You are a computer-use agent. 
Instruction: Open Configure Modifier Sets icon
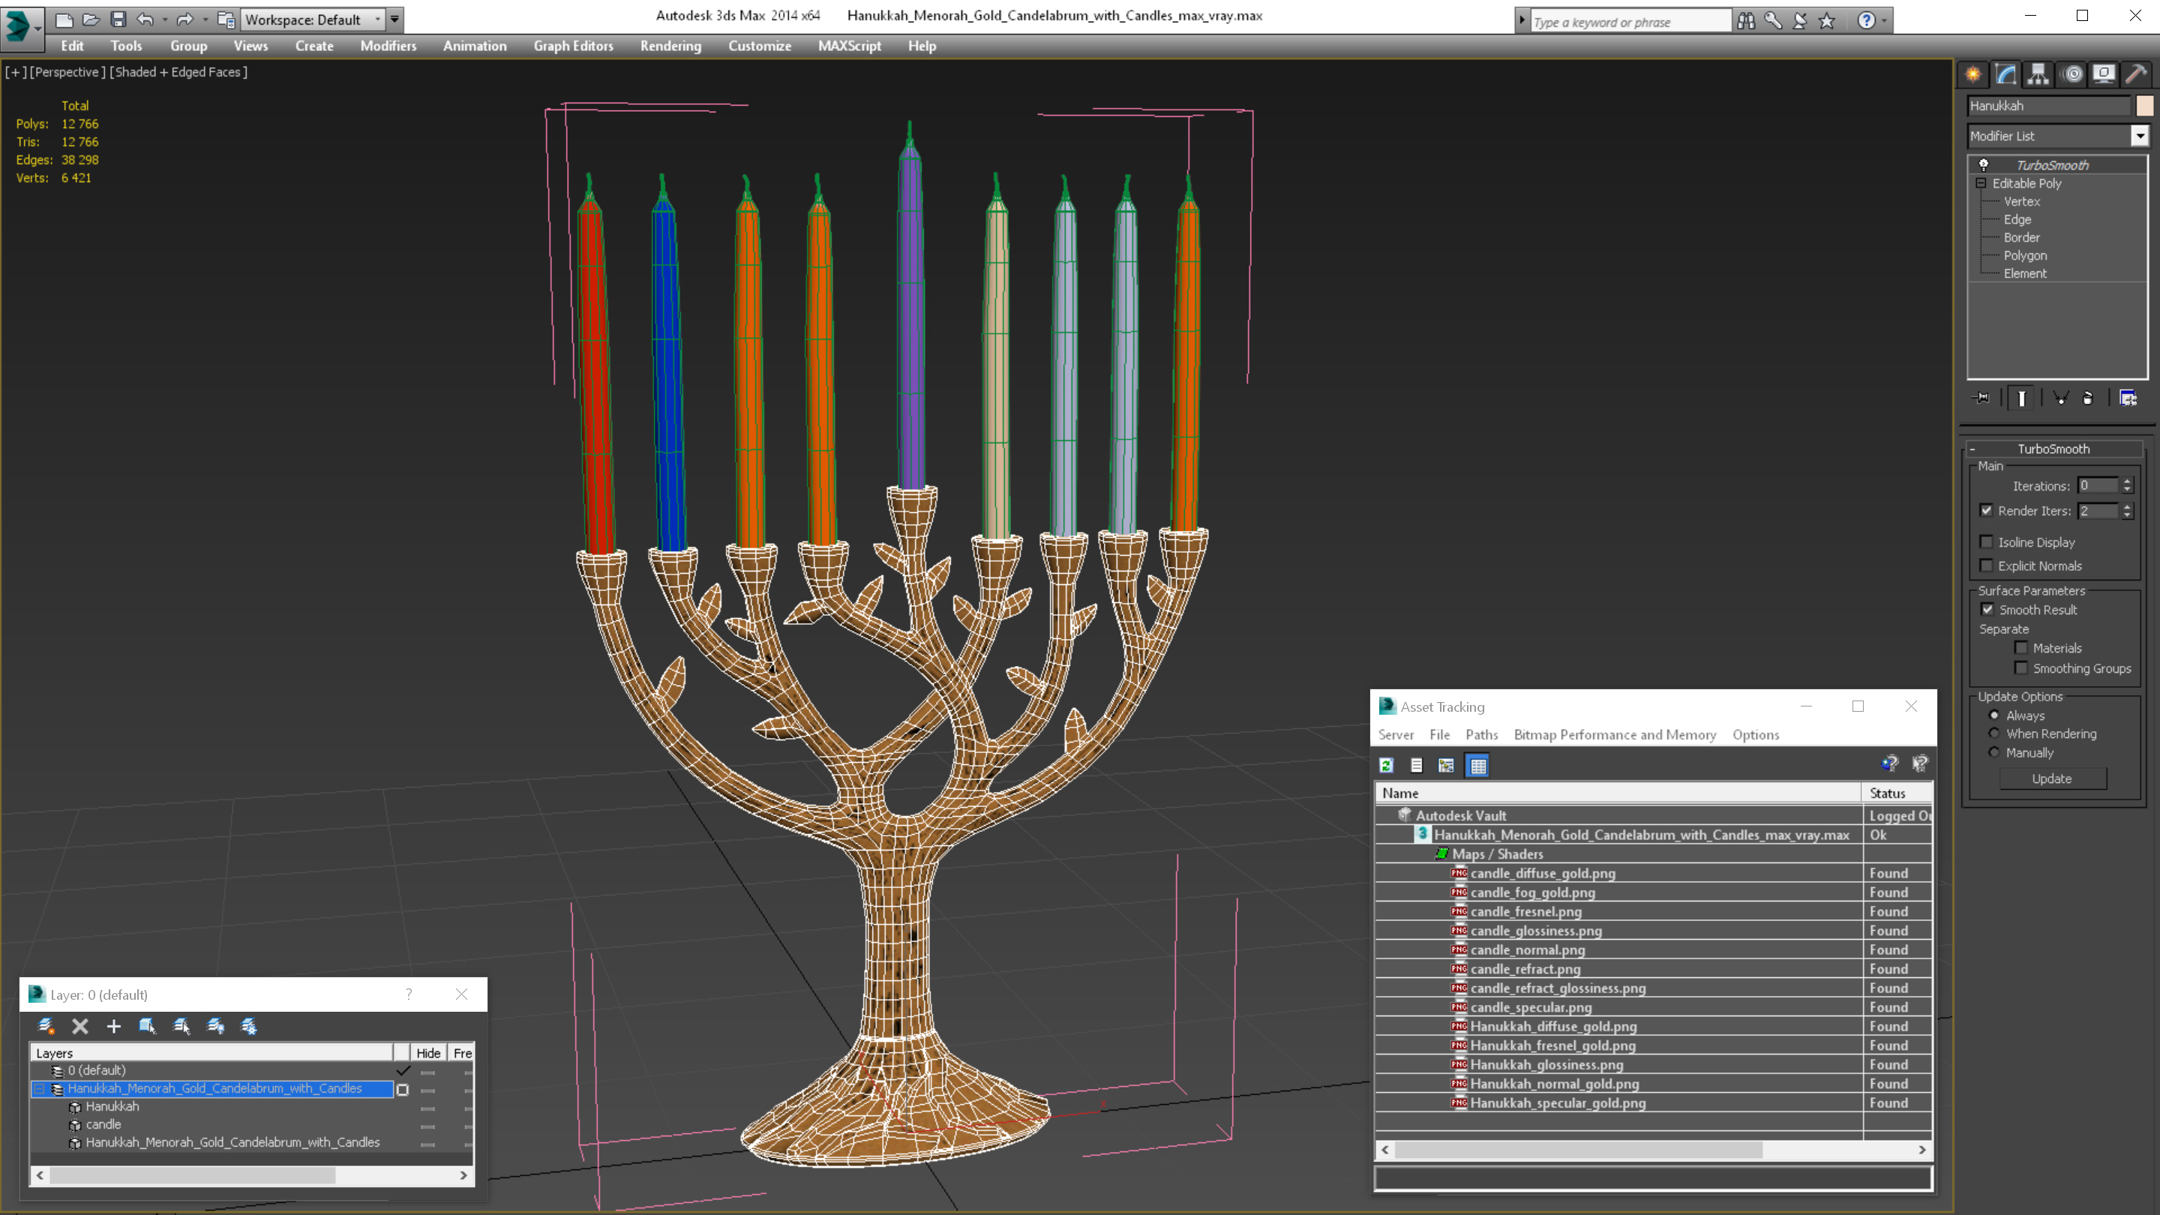coord(2128,398)
